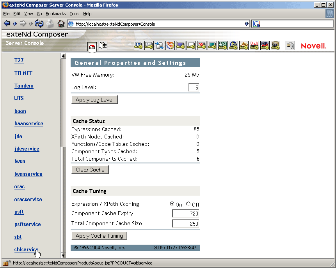The height and width of the screenshot is (268, 336).
Task: Open the 'hp' key-badged product icon
Action: 149,46
